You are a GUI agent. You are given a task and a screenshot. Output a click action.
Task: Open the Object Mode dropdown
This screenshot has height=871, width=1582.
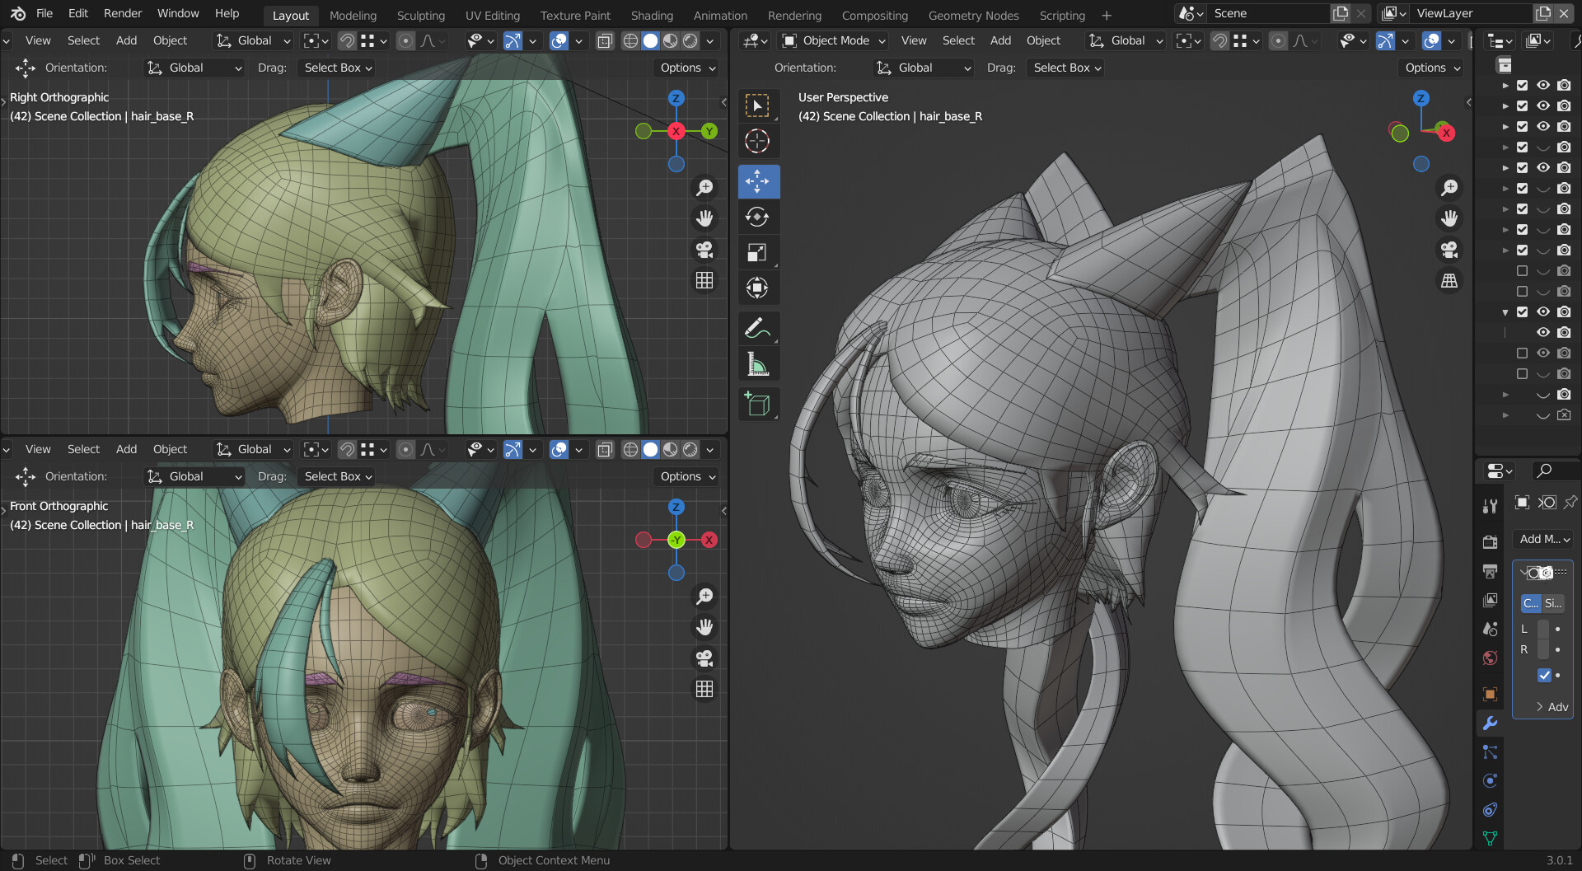tap(833, 40)
